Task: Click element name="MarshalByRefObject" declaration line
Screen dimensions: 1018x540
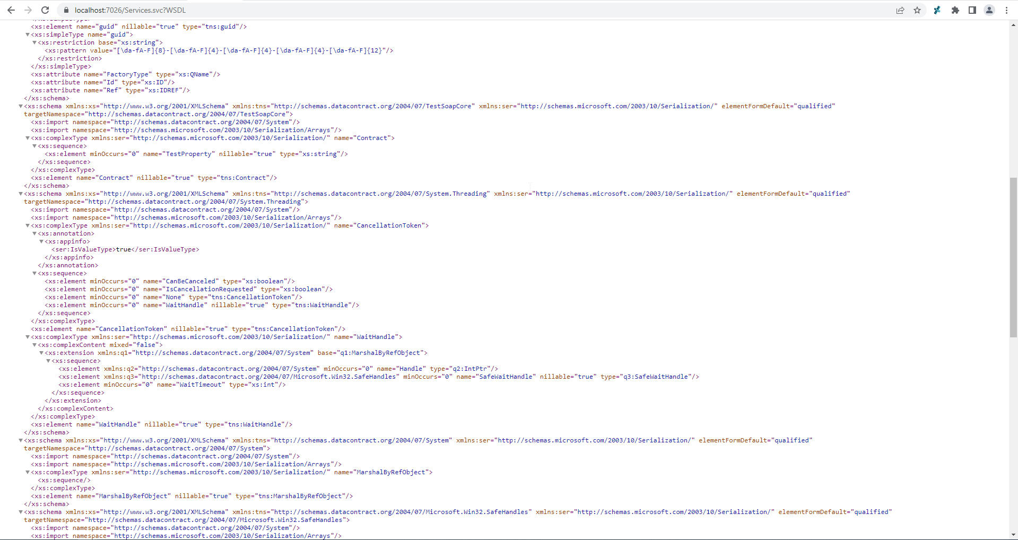Action: pos(192,497)
